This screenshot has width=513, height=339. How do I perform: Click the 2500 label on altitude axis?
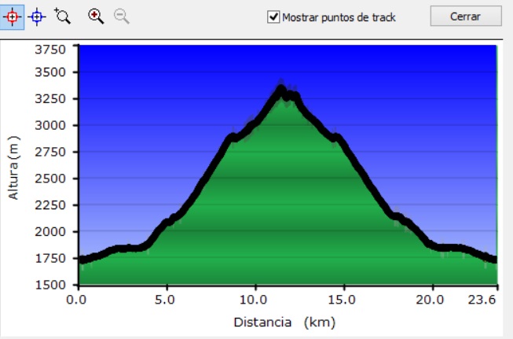[51, 179]
